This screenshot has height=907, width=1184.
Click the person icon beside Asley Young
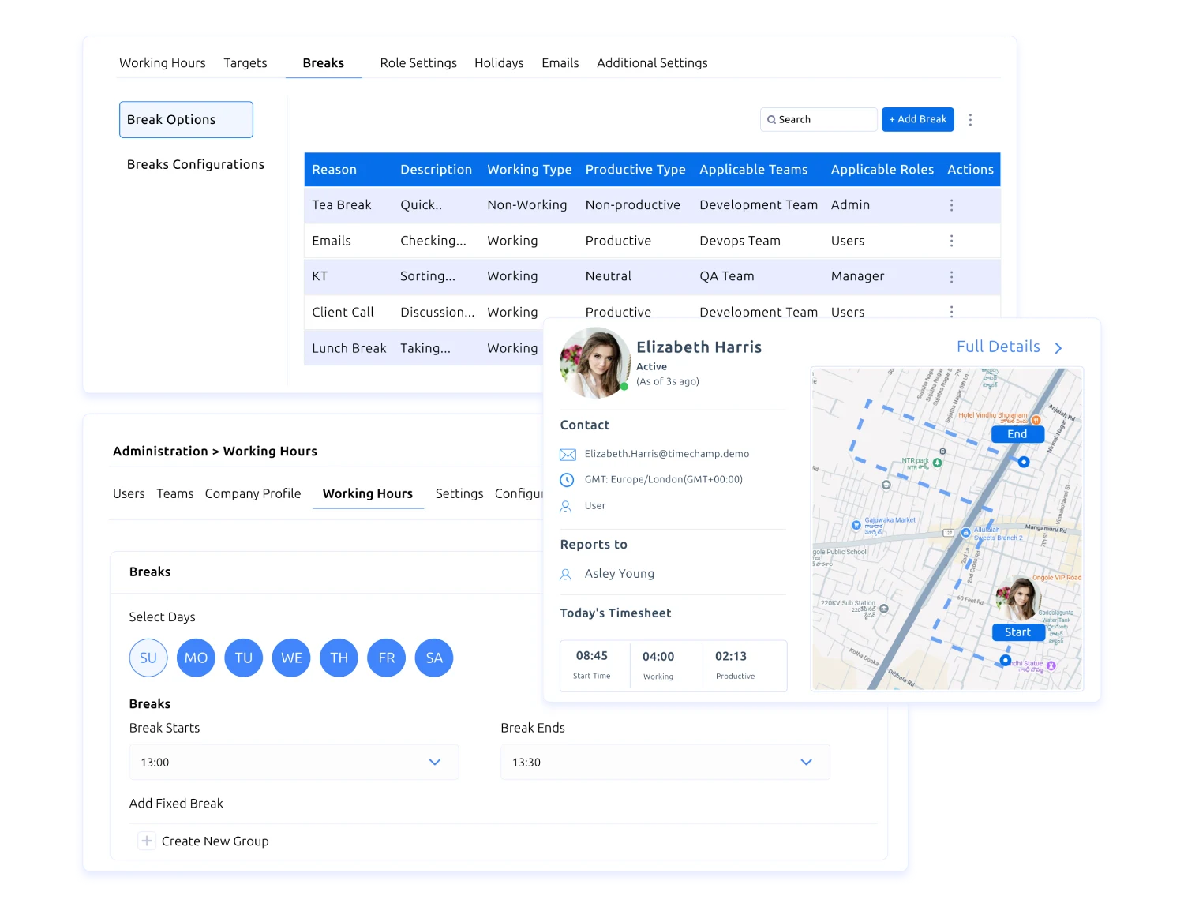point(565,574)
